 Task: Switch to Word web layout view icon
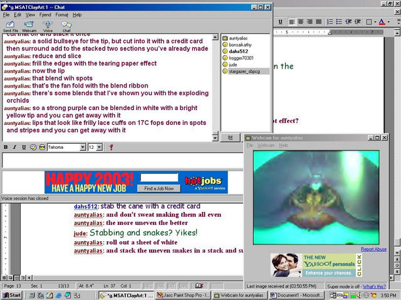11,277
